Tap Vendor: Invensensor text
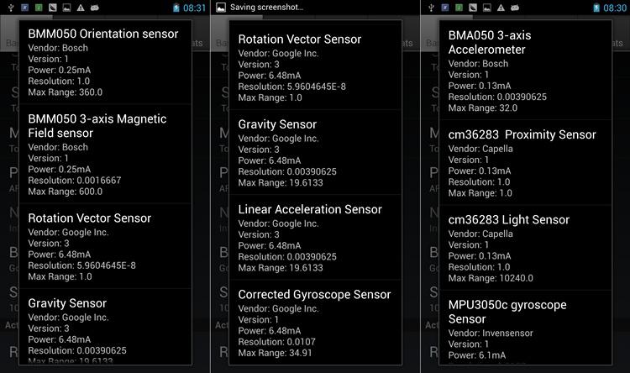 tap(491, 334)
